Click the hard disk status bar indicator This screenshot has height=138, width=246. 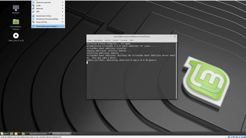[229, 137]
